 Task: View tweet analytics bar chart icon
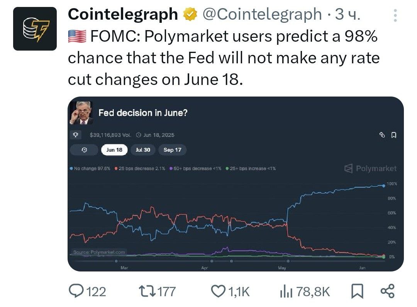tap(286, 291)
